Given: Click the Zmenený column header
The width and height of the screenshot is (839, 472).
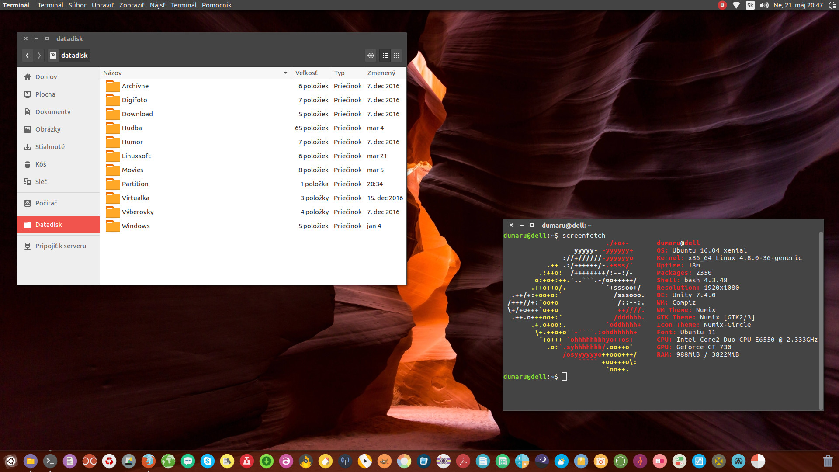Looking at the screenshot, I should pos(381,73).
